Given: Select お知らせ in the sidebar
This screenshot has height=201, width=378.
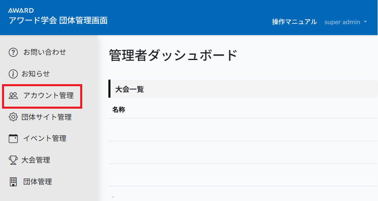Looking at the screenshot, I should [x=36, y=74].
